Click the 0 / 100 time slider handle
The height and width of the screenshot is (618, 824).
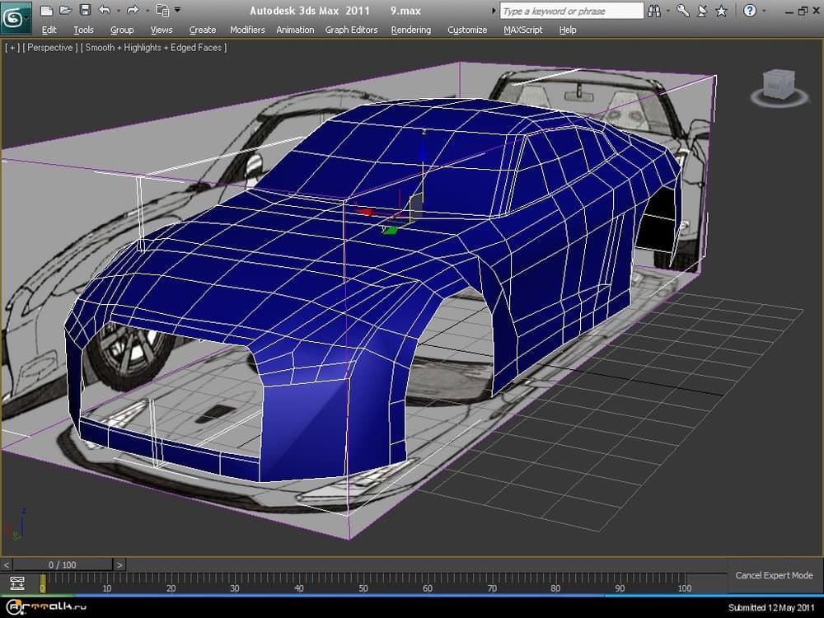(63, 564)
